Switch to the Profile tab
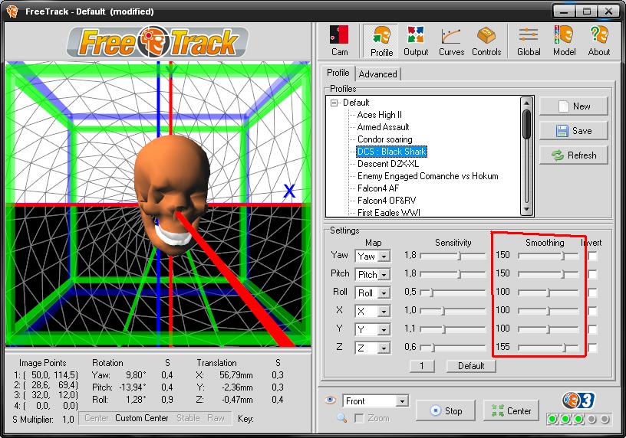The width and height of the screenshot is (626, 438). (x=338, y=73)
